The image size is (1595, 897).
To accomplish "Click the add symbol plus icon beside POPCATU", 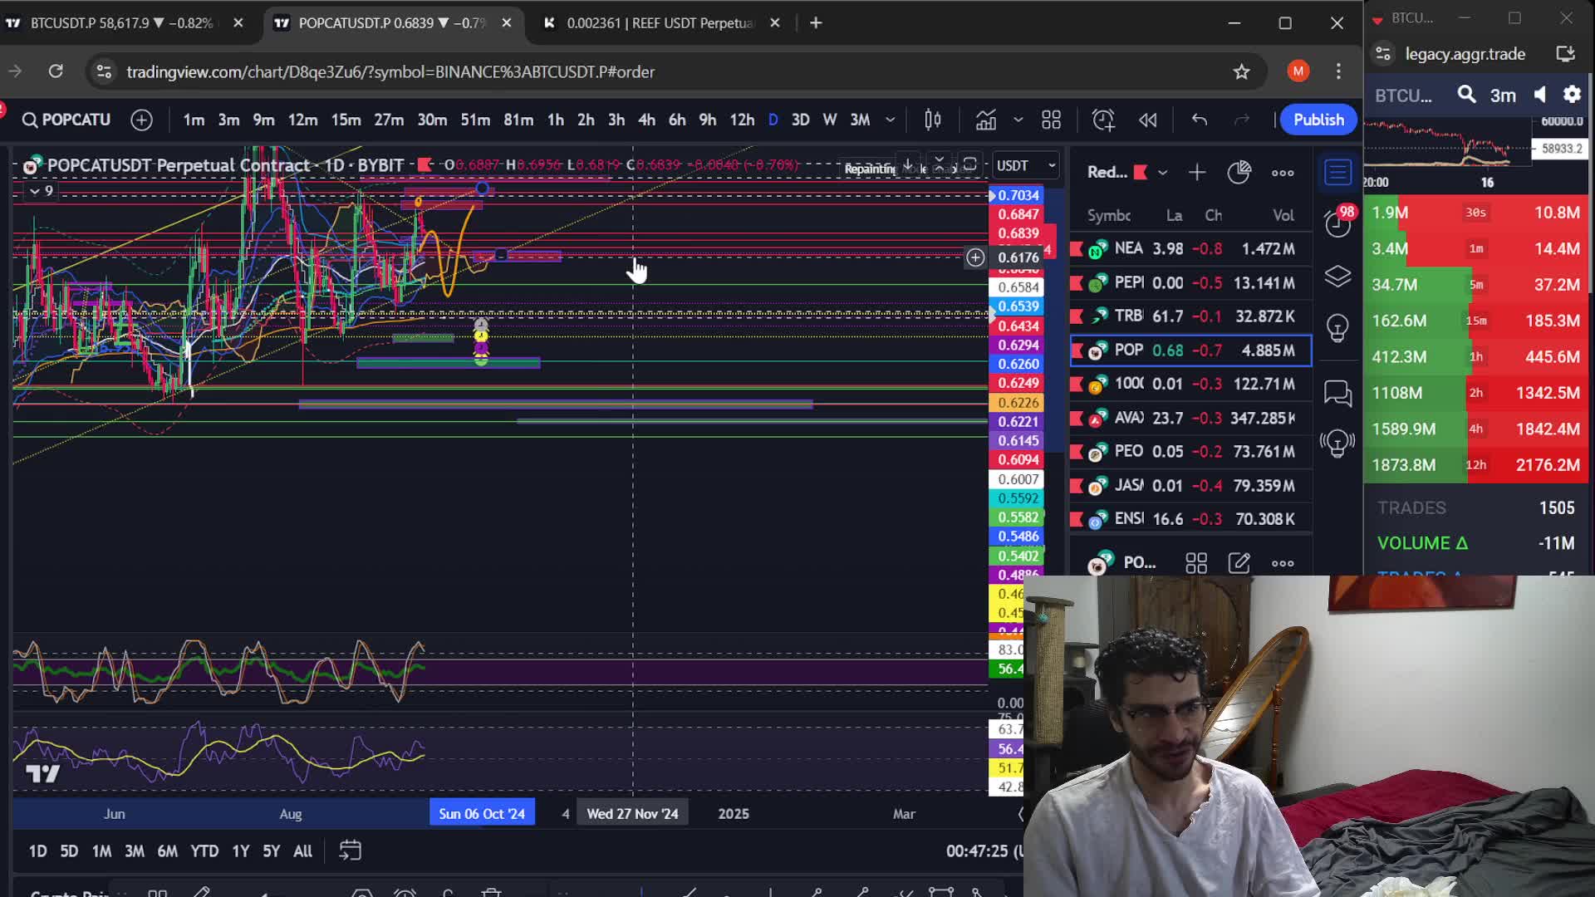I will click(x=142, y=120).
